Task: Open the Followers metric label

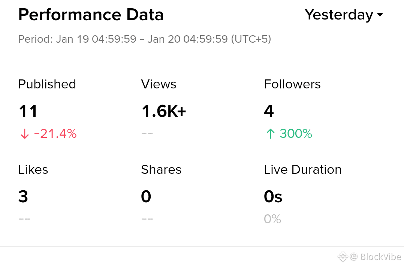Action: [292, 84]
